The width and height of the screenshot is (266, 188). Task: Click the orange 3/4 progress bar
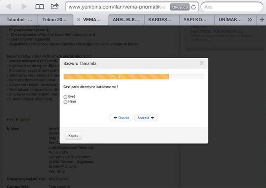pyautogui.click(x=116, y=77)
